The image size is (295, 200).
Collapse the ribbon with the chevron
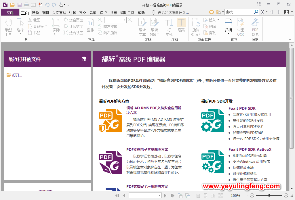click(x=290, y=39)
